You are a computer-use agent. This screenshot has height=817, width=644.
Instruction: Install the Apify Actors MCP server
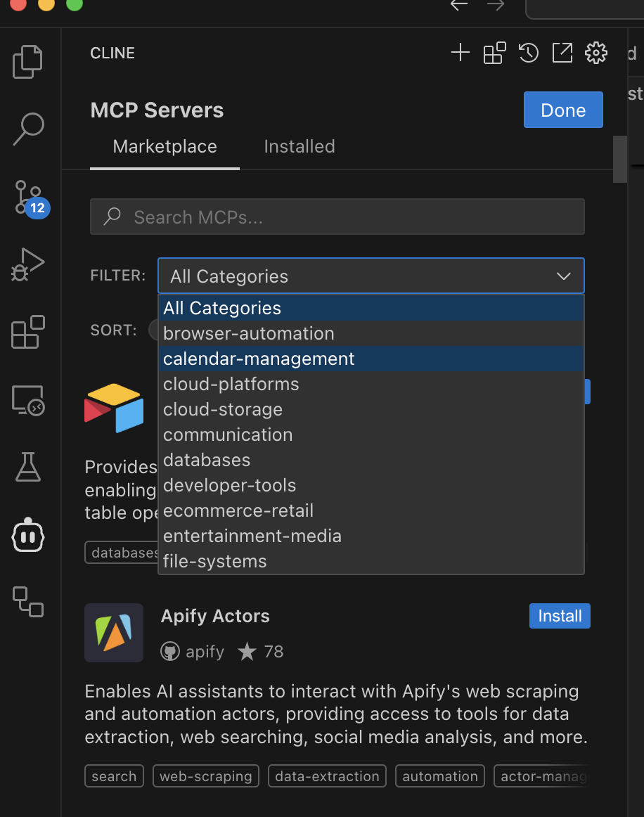(559, 616)
